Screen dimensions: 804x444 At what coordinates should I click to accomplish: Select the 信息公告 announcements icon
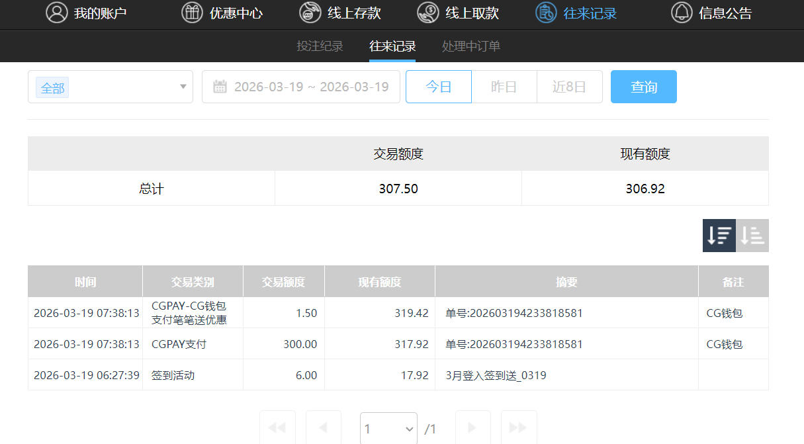[x=682, y=13]
